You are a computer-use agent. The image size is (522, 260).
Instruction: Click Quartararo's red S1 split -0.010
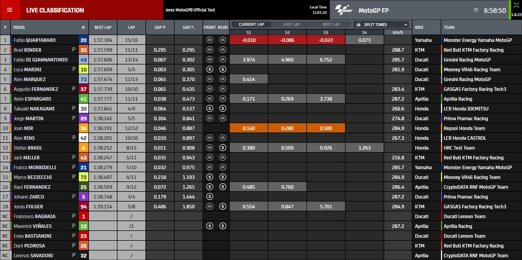(249, 40)
